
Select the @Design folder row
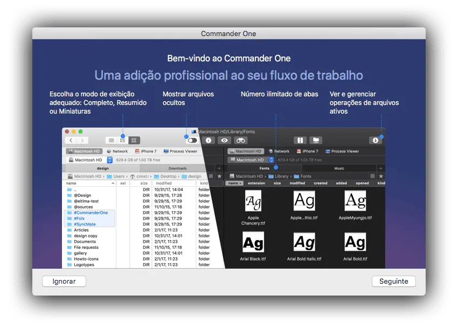point(137,195)
